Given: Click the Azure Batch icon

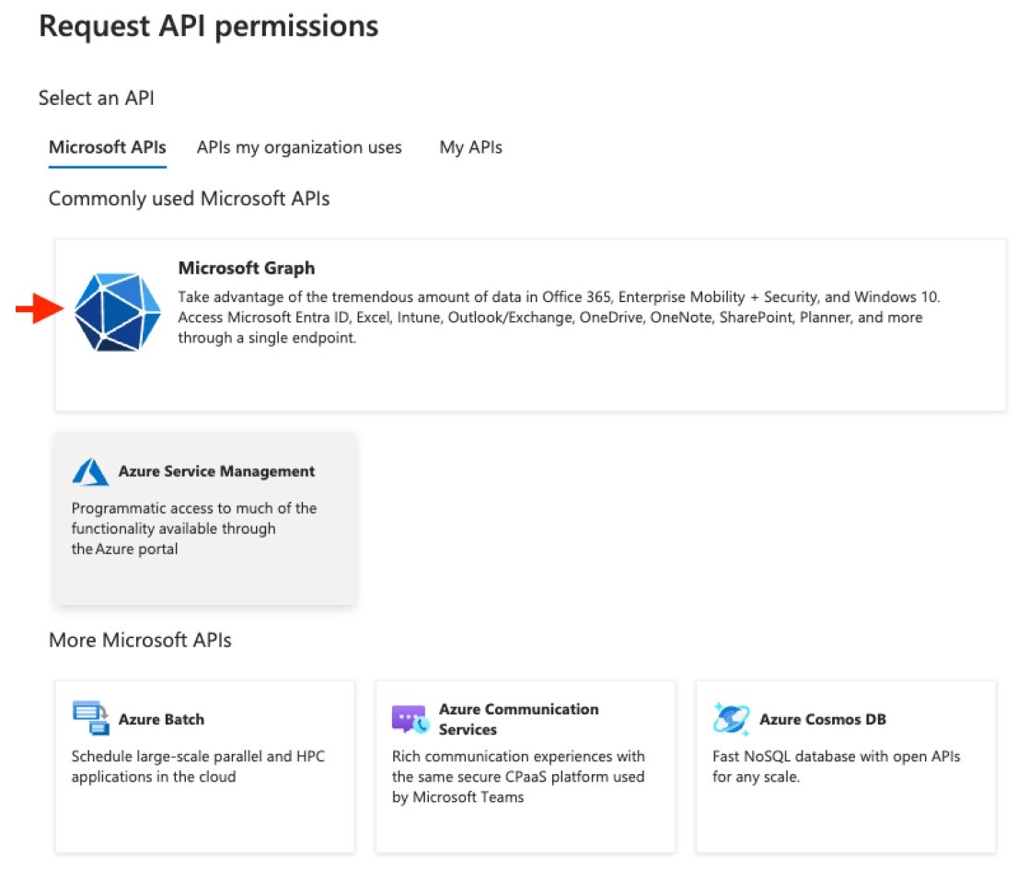Looking at the screenshot, I should pyautogui.click(x=91, y=718).
